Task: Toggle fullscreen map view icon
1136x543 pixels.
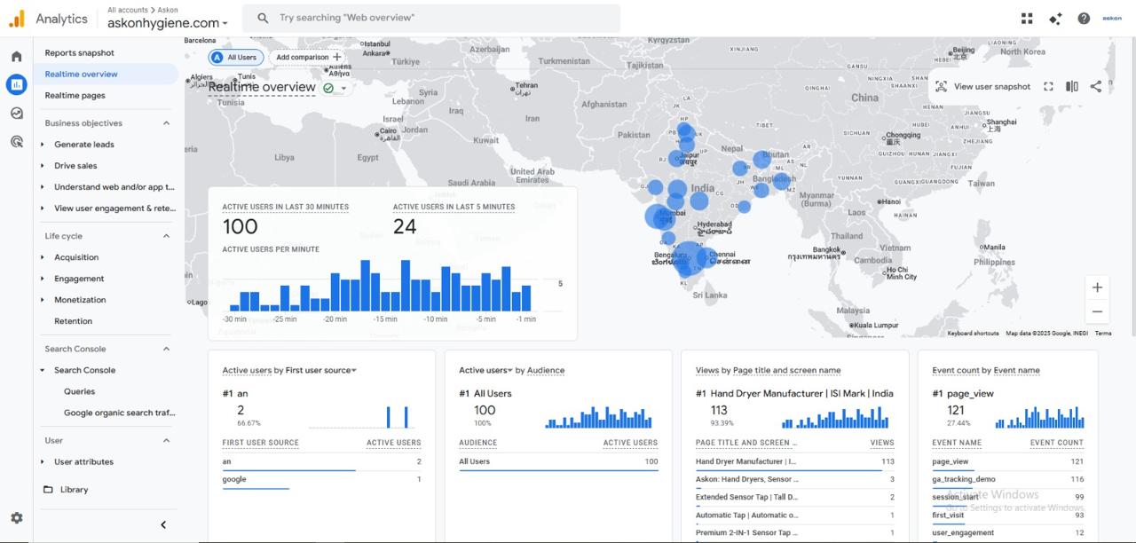Action: click(1048, 87)
